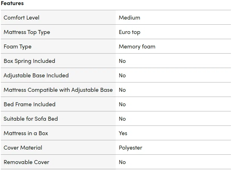232x170 pixels.
Task: Select the Adjustable Base Included label
Action: (36, 76)
